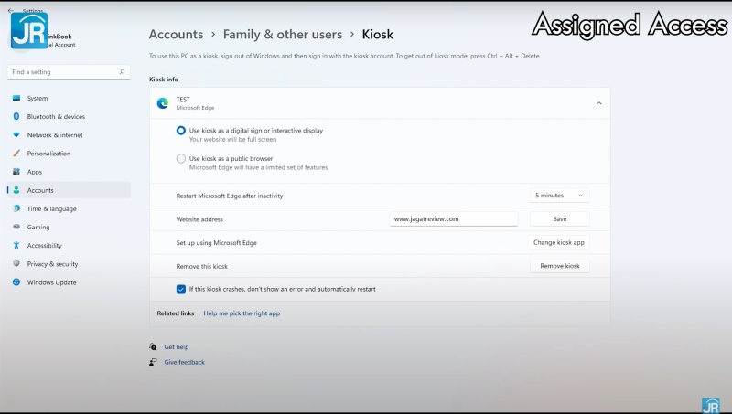
Task: Click the Website address text field
Action: pos(453,219)
